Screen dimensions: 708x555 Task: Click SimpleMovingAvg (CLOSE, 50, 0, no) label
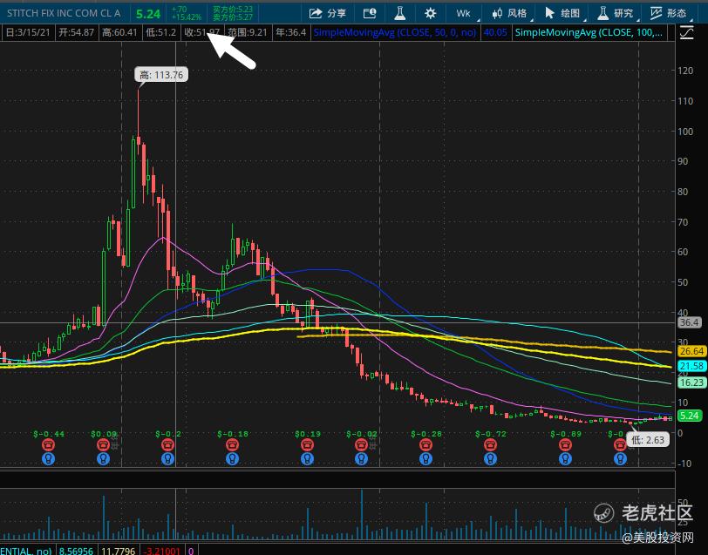coord(395,32)
